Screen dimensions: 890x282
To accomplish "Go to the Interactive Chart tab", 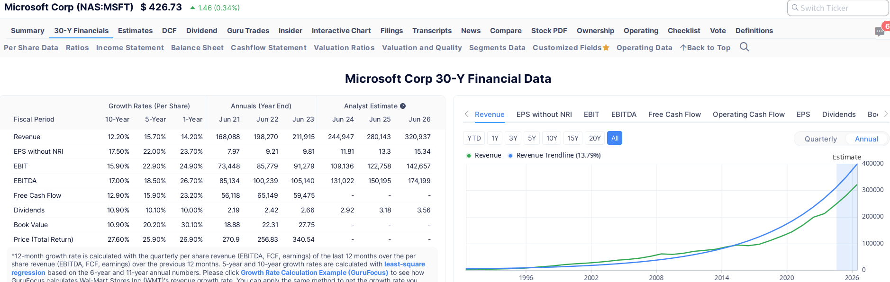I will (341, 31).
